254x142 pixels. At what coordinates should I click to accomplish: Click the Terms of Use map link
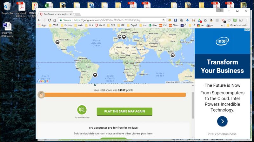188,82
